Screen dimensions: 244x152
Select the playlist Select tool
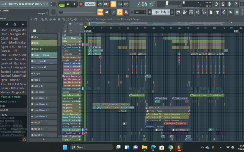[67, 19]
